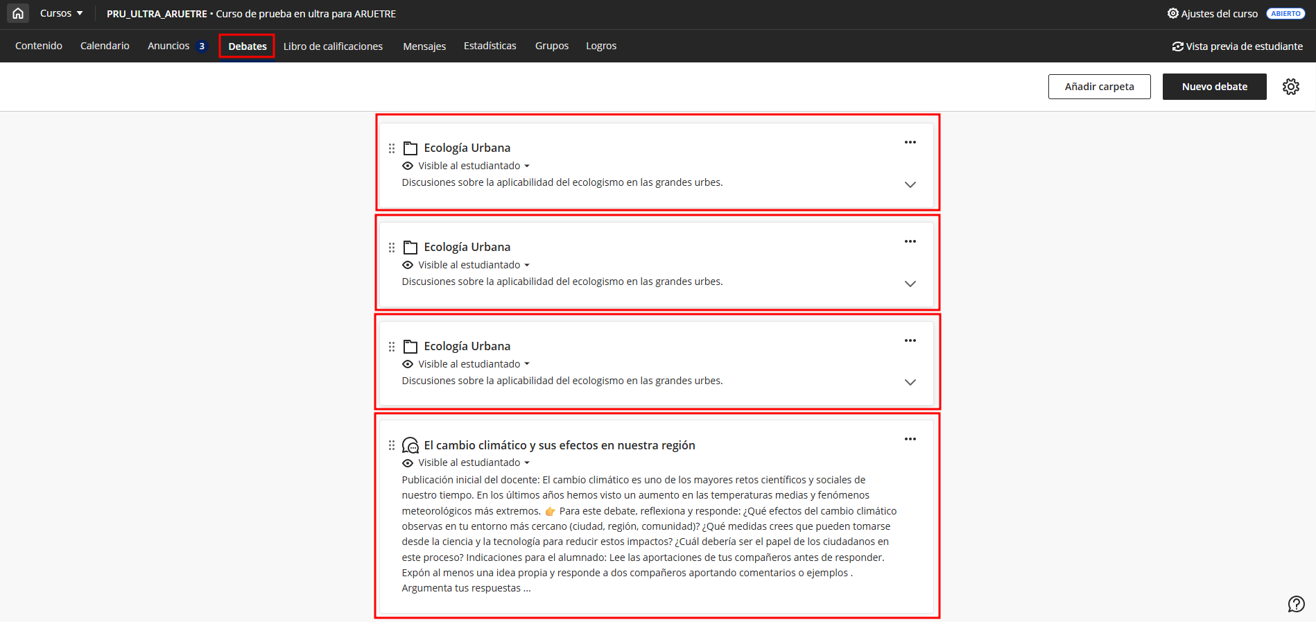
Task: Open three-dot menu of second Ecología Urbana folder
Action: tap(910, 242)
